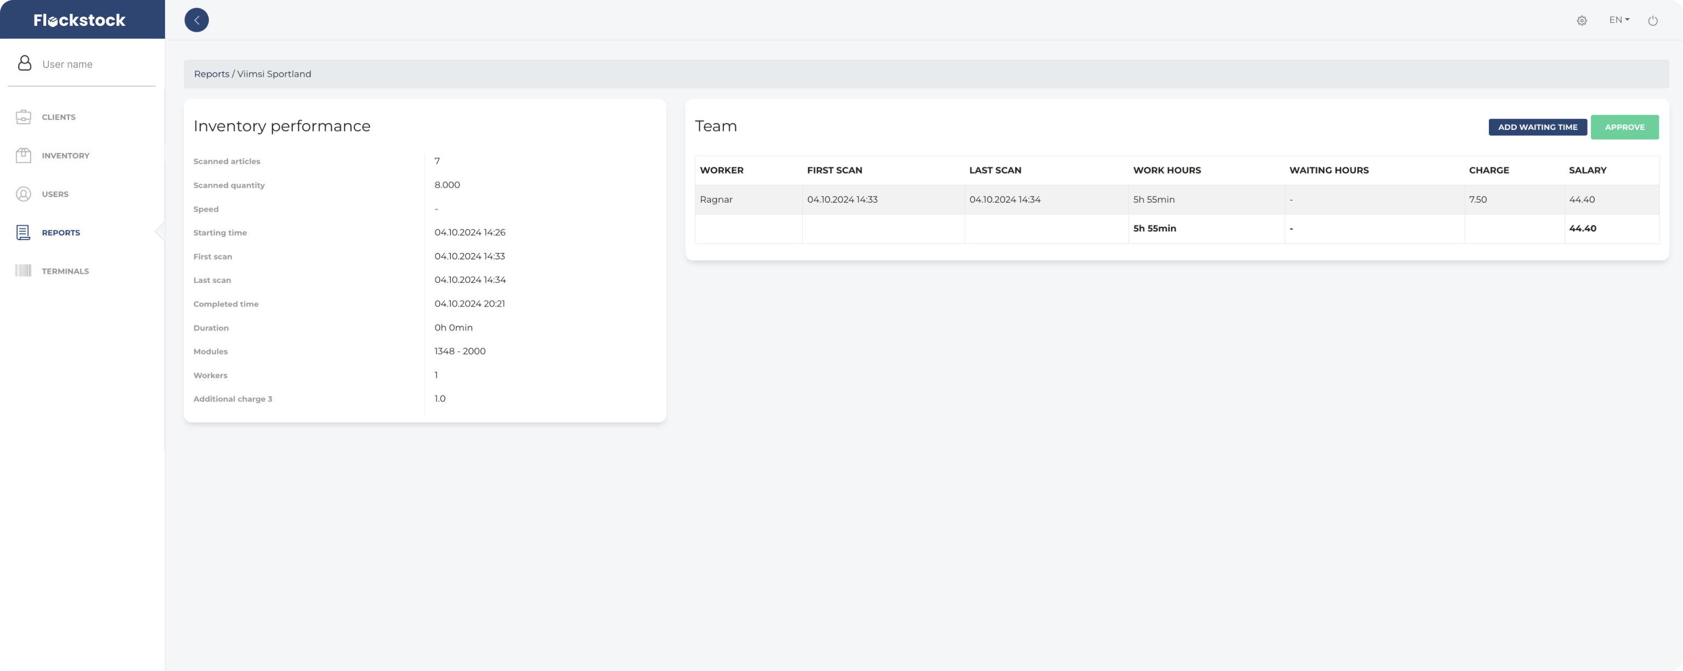1683x671 pixels.
Task: Click the Salary column header
Action: coord(1588,170)
